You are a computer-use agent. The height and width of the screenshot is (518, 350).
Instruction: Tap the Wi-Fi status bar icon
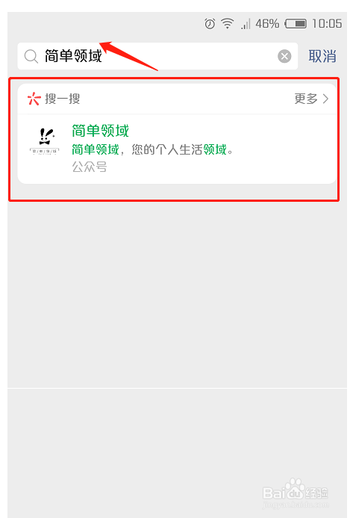coord(228,24)
